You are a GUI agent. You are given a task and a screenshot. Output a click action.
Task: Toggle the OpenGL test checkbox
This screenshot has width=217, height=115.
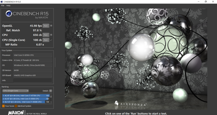click(x=51, y=26)
